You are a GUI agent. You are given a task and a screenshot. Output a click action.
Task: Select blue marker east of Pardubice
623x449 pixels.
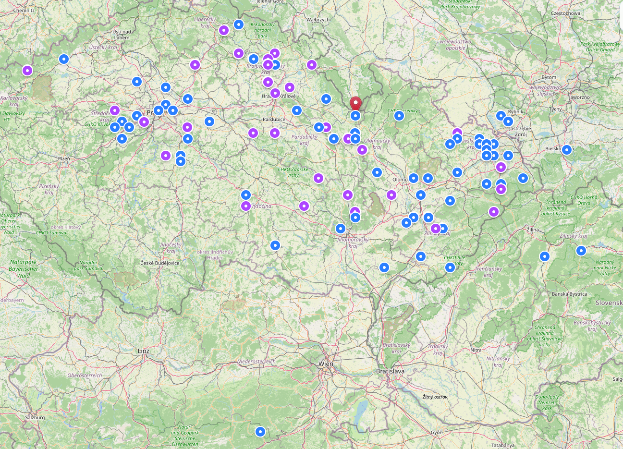[x=297, y=110]
